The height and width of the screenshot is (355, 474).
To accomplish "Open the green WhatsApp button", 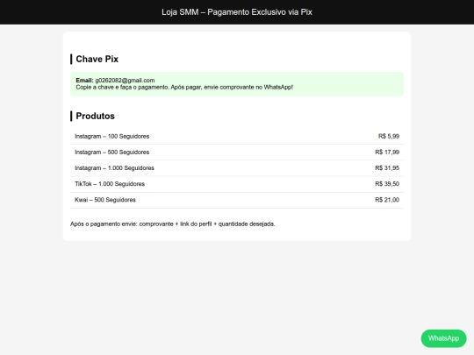I will [443, 338].
